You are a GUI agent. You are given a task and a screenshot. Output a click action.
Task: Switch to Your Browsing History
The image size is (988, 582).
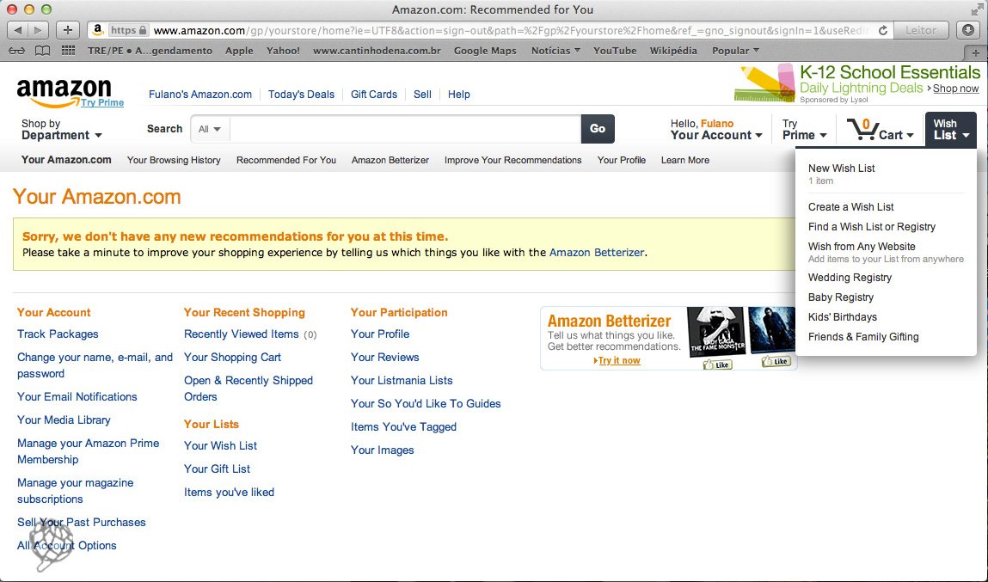tap(174, 160)
